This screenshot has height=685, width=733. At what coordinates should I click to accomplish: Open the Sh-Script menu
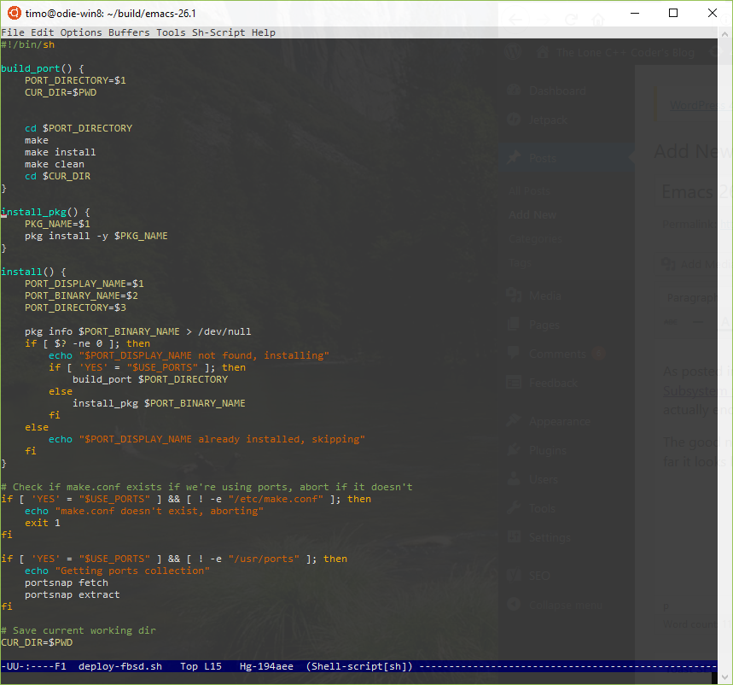pyautogui.click(x=218, y=32)
